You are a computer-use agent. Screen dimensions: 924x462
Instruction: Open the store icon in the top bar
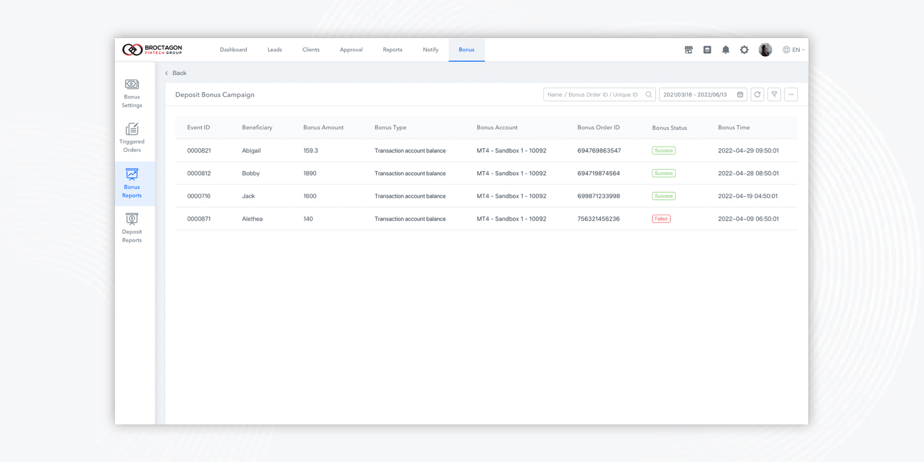click(688, 50)
